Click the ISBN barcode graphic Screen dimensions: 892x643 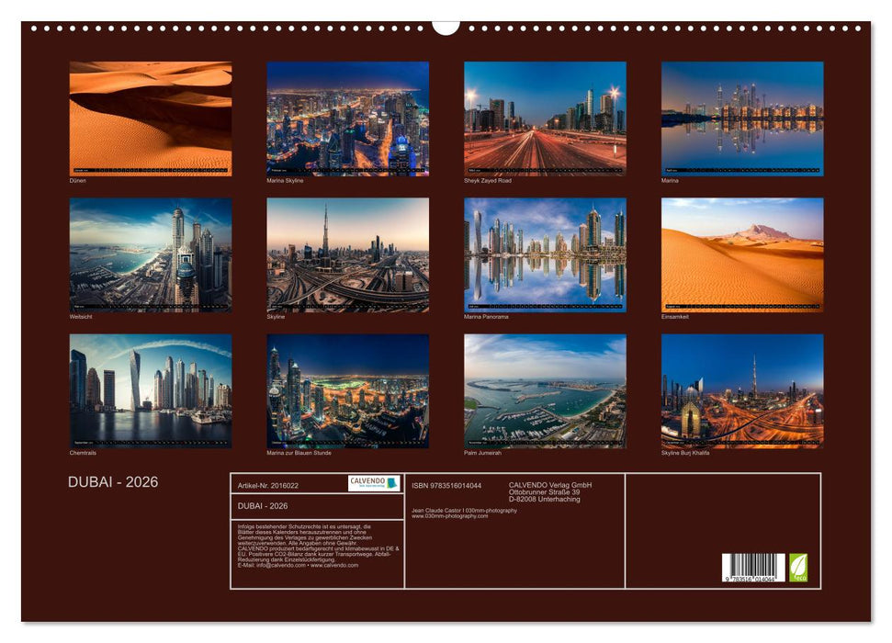point(753,568)
